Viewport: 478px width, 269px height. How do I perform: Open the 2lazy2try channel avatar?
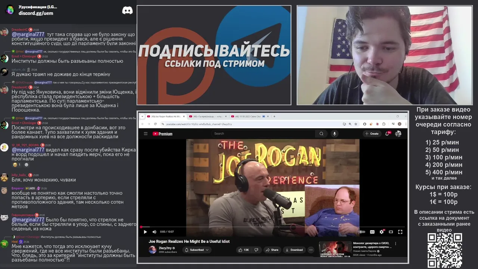click(152, 250)
